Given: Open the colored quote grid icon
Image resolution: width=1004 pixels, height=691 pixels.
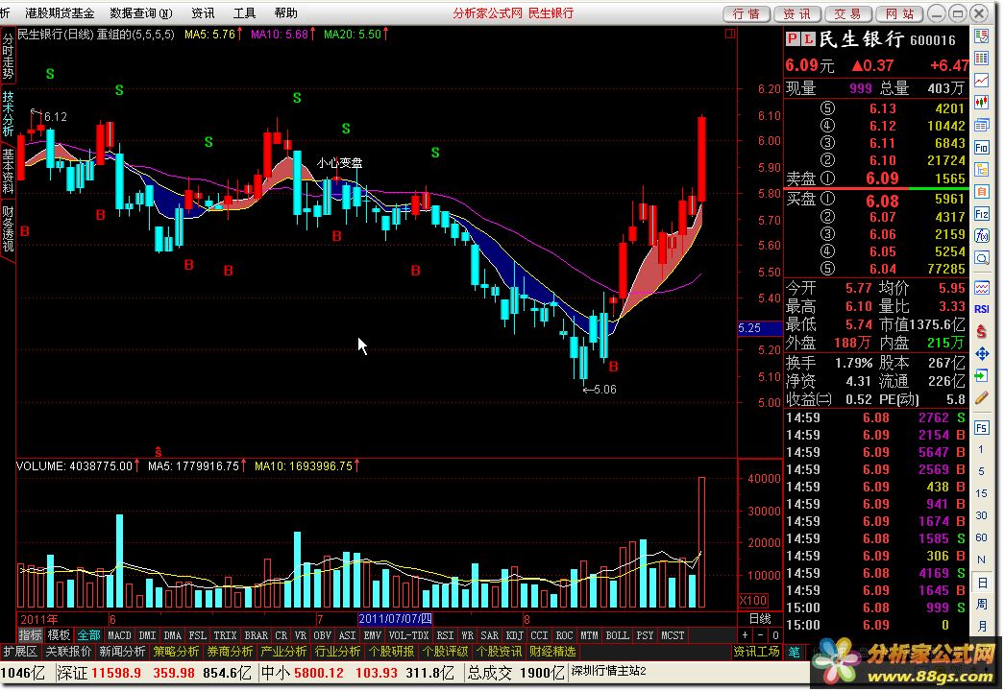Looking at the screenshot, I should click(x=982, y=59).
